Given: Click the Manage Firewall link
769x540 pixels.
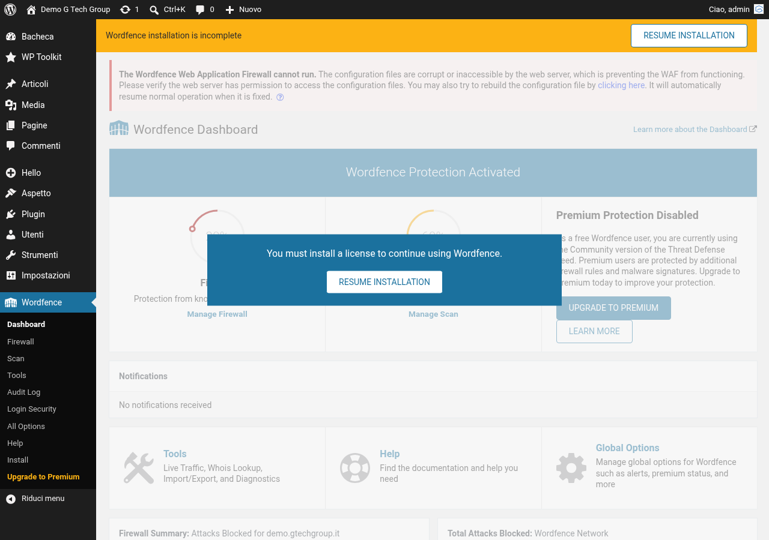Looking at the screenshot, I should [217, 314].
